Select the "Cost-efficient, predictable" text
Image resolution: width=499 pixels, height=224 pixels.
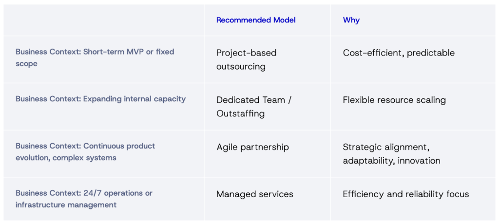tap(398, 53)
